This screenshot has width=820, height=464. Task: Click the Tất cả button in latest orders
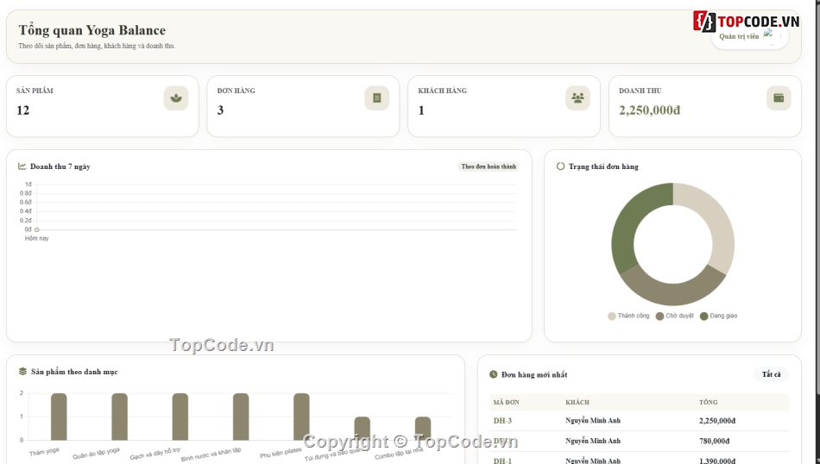pos(771,374)
